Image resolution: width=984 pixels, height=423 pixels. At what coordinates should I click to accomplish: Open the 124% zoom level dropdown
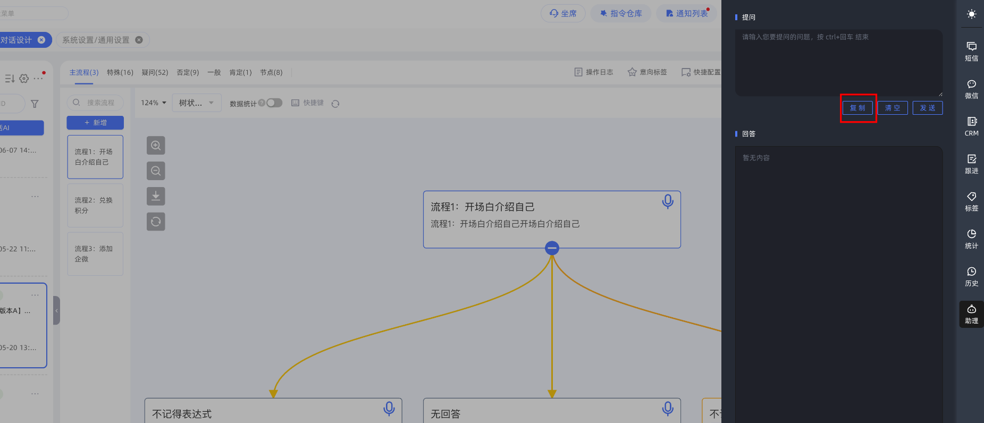pyautogui.click(x=154, y=103)
